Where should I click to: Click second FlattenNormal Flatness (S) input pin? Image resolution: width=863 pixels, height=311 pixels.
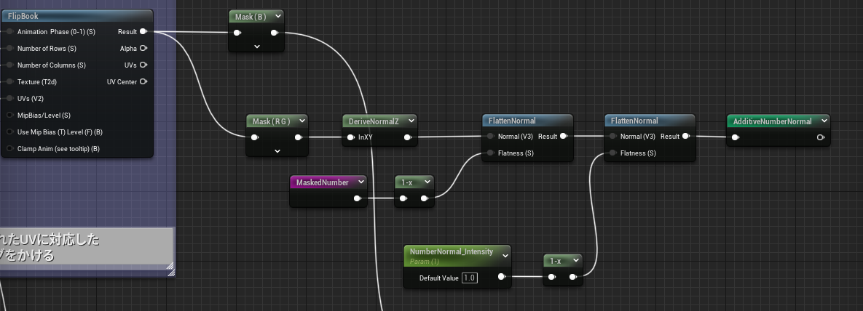pyautogui.click(x=612, y=153)
